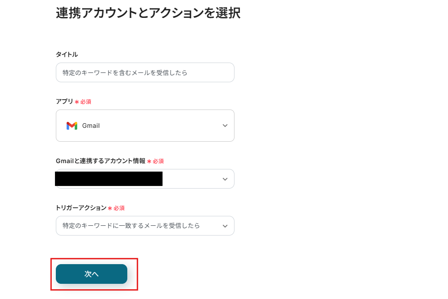
Task: Click the Gmail envelope icon
Action: (72, 126)
